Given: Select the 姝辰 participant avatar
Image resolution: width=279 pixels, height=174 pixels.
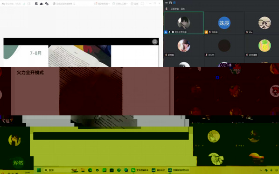Looking at the screenshot, I should [224, 23].
